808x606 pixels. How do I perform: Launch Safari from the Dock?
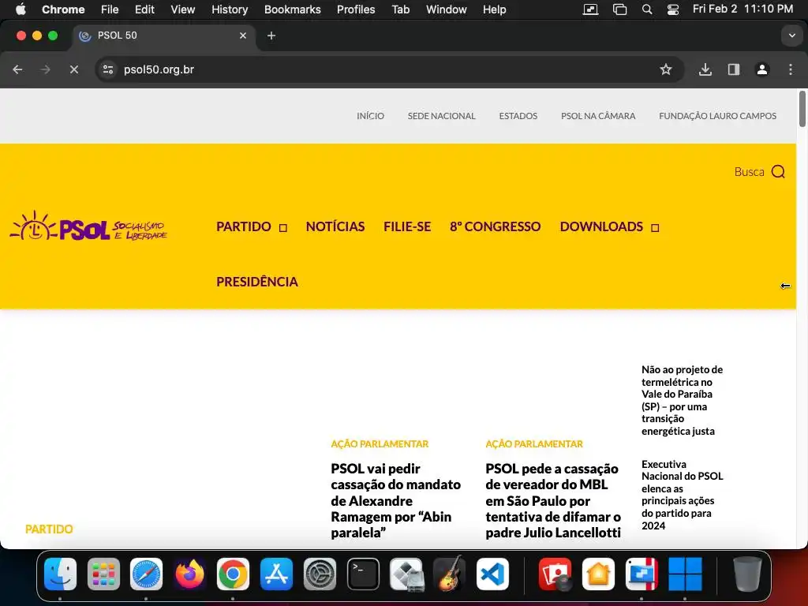(x=146, y=574)
